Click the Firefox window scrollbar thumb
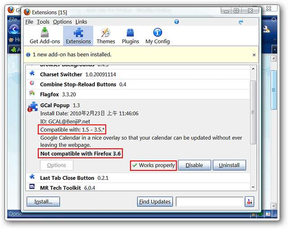Image resolution: width=288 pixels, height=229 pixels. tap(274, 90)
